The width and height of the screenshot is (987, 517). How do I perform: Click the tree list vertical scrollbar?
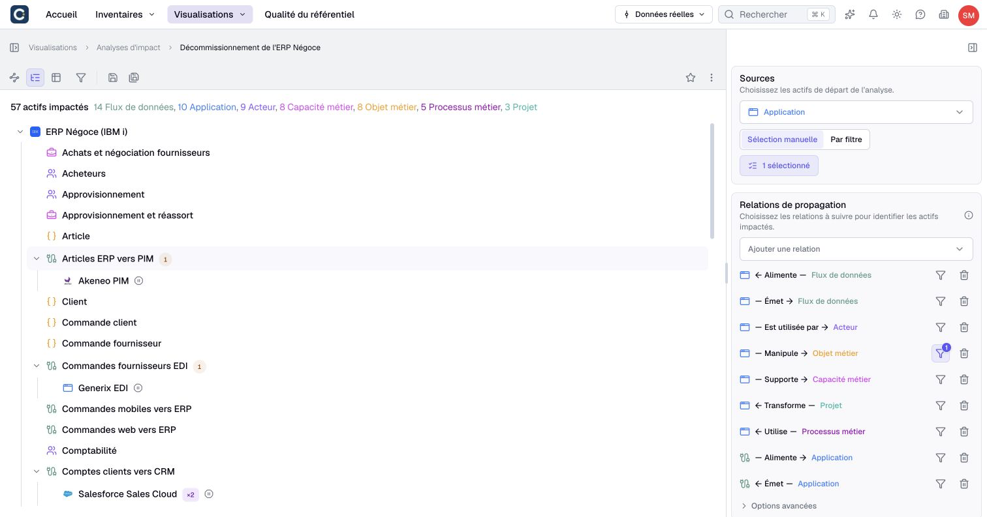pos(712,181)
